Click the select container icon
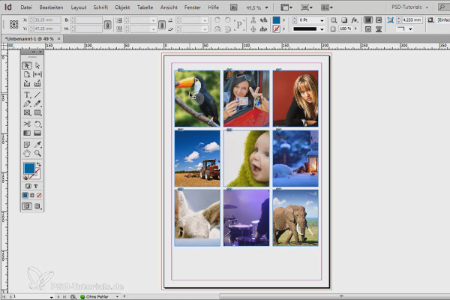Screen dimensions: 450x300 pos(253,20)
